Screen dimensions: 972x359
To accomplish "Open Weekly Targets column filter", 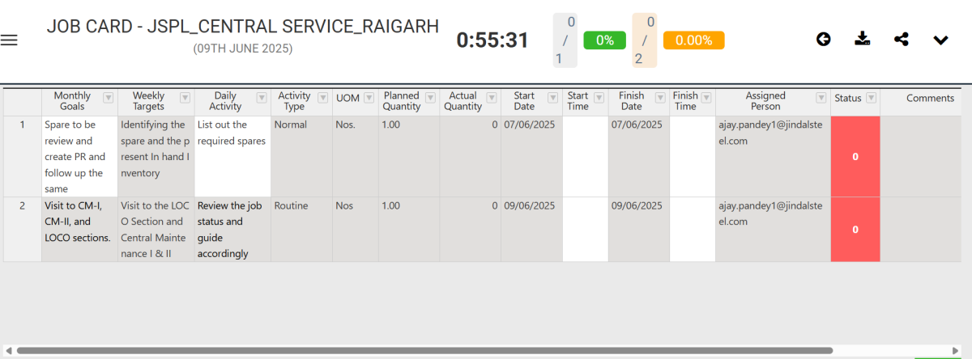I will click(x=185, y=98).
